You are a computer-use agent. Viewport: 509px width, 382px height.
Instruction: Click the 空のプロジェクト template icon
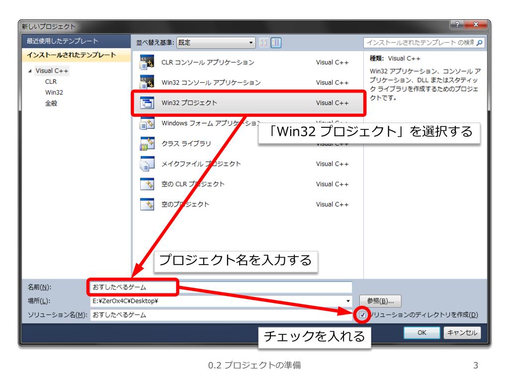click(x=147, y=204)
